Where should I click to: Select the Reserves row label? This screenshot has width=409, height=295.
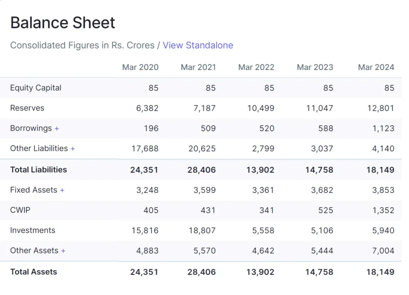coord(27,108)
